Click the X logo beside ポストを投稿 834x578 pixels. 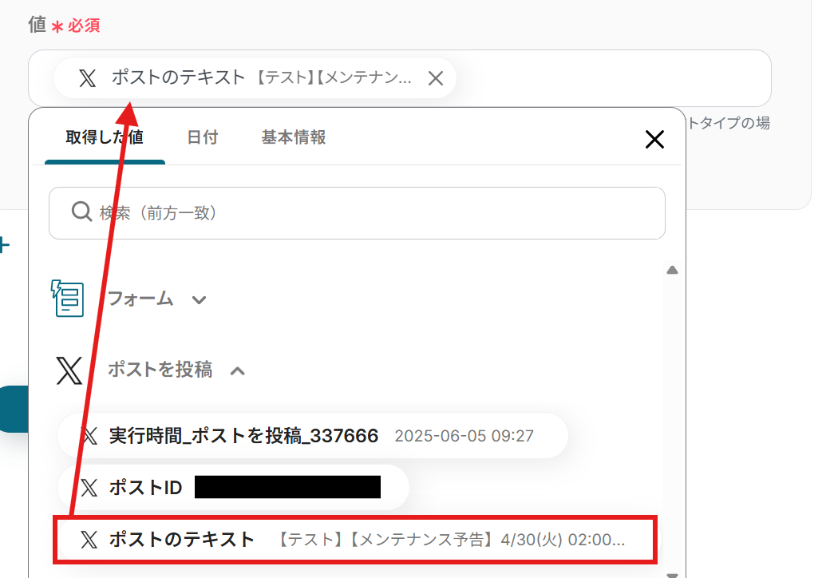69,371
